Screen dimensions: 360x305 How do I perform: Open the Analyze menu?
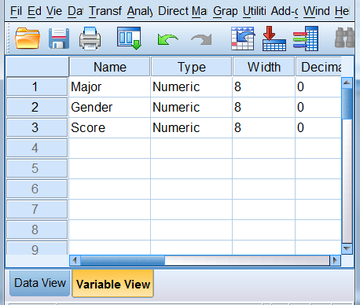pos(140,11)
